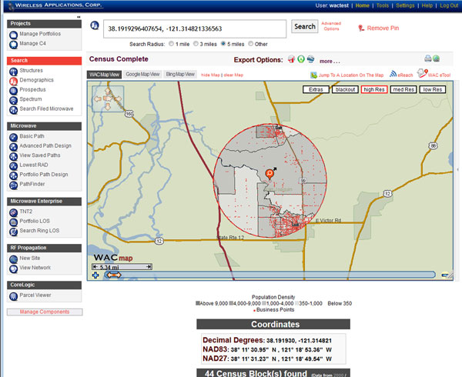Click the Demographics icon in Search panel

click(15, 79)
